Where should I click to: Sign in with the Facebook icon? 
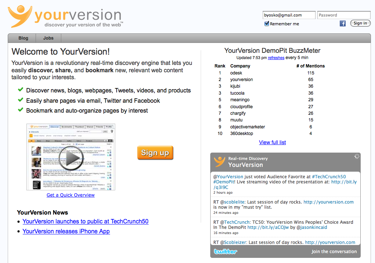pos(342,23)
